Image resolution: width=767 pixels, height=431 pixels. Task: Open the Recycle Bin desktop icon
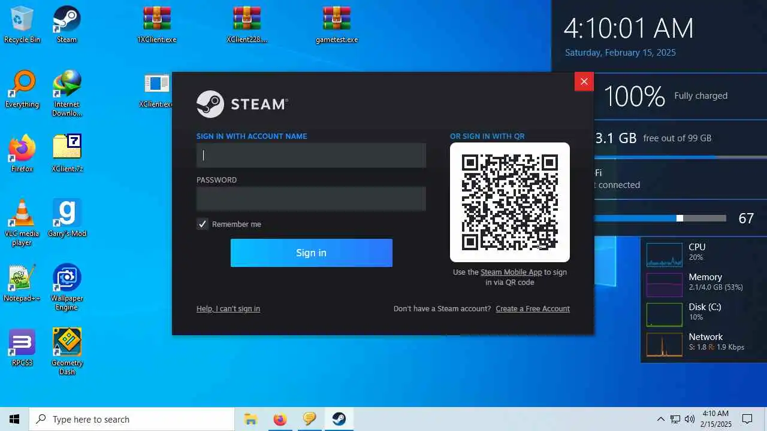point(22,25)
